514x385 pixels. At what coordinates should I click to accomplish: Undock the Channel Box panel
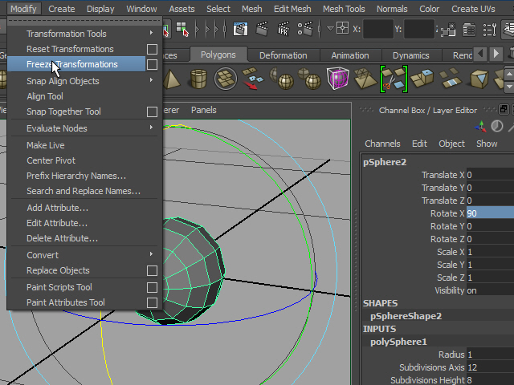tap(504, 109)
